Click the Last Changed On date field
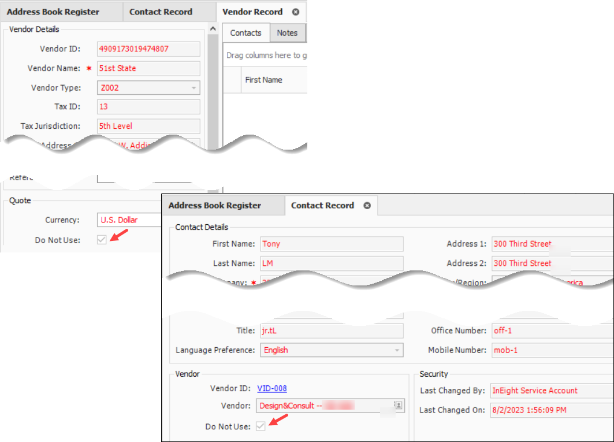 552,410
